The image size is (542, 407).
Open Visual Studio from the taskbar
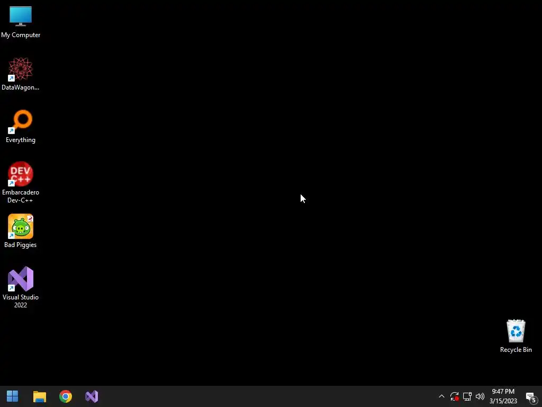92,396
